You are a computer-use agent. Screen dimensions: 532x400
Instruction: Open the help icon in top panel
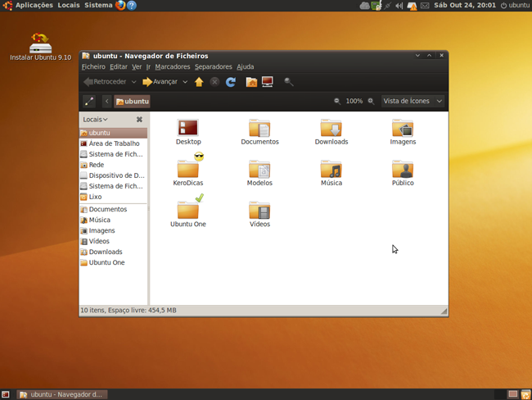[132, 5]
